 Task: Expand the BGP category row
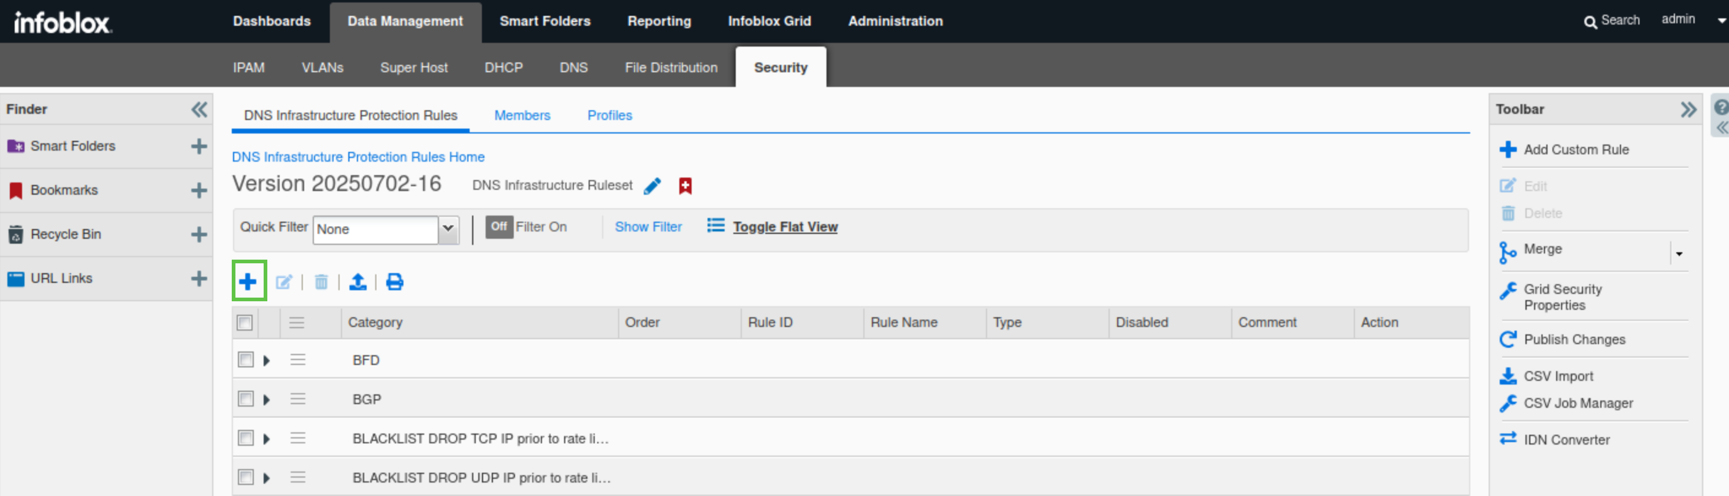click(x=267, y=399)
